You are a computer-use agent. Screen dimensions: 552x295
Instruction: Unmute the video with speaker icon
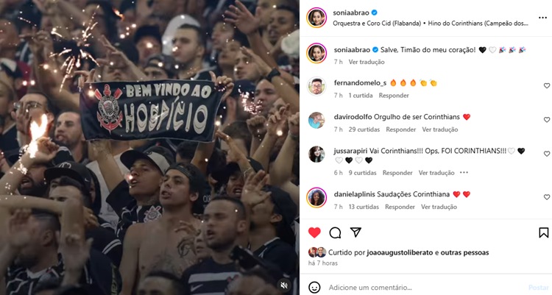pos(284,285)
